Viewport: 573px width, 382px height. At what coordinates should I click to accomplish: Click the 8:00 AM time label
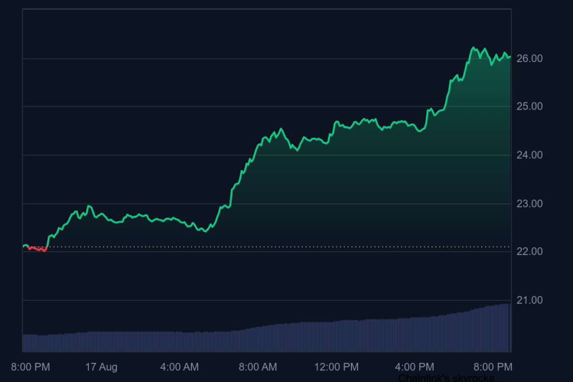[257, 367]
